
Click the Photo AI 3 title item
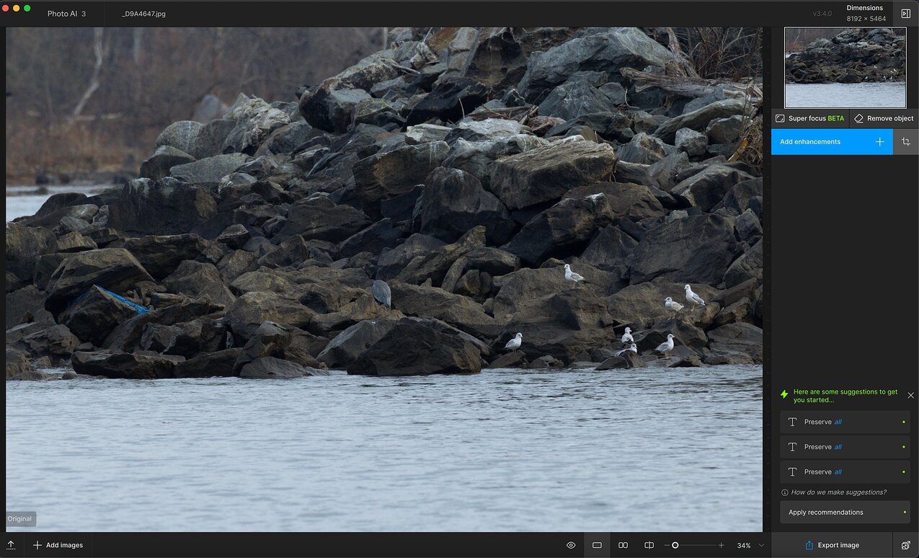pos(66,13)
